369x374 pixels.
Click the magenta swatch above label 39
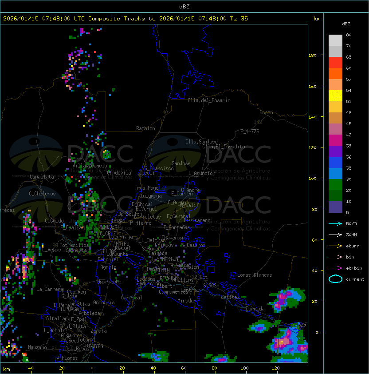click(x=335, y=140)
